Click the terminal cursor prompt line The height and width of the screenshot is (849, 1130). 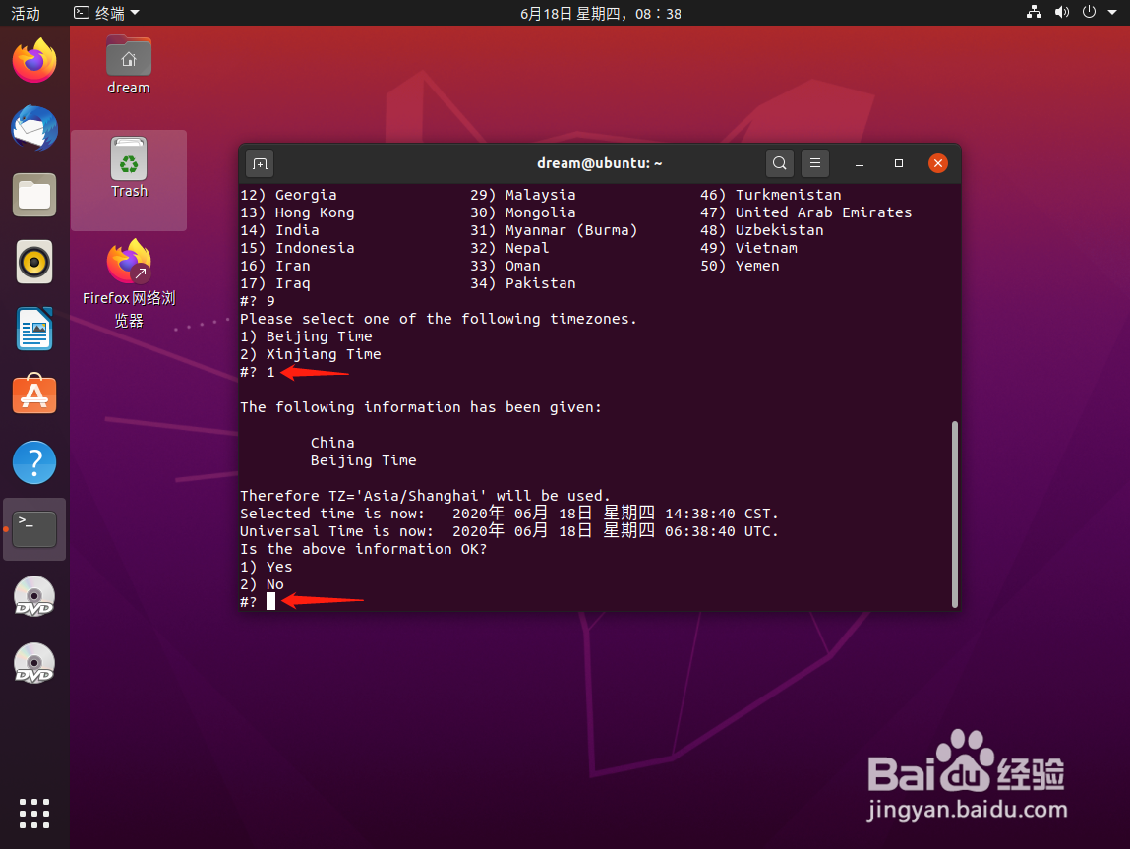(258, 602)
